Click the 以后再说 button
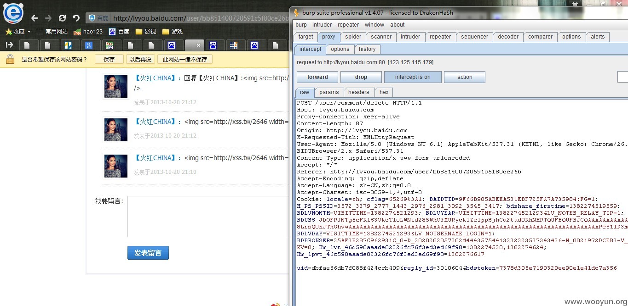 (x=140, y=59)
